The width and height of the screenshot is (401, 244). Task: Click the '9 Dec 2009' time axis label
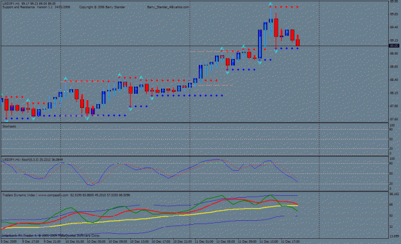coord(9,241)
